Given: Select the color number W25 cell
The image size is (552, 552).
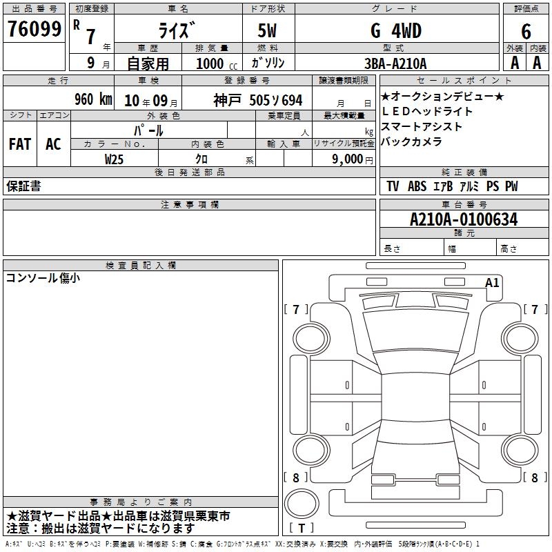Looking at the screenshot, I should 115,159.
